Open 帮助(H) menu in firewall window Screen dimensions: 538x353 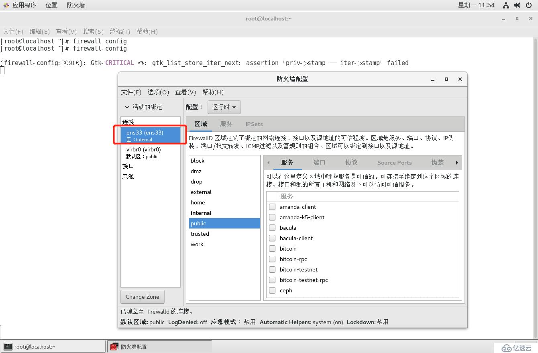click(x=213, y=92)
